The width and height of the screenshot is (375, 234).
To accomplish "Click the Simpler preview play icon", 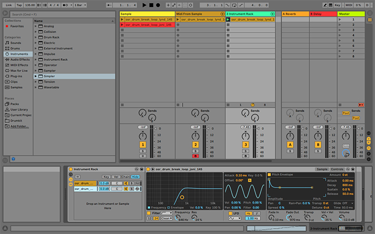I will pos(153,169).
